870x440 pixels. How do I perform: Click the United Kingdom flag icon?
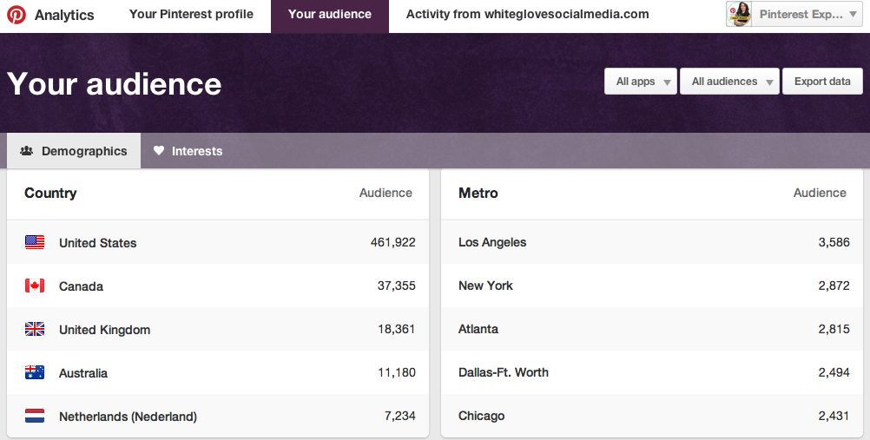click(x=35, y=329)
